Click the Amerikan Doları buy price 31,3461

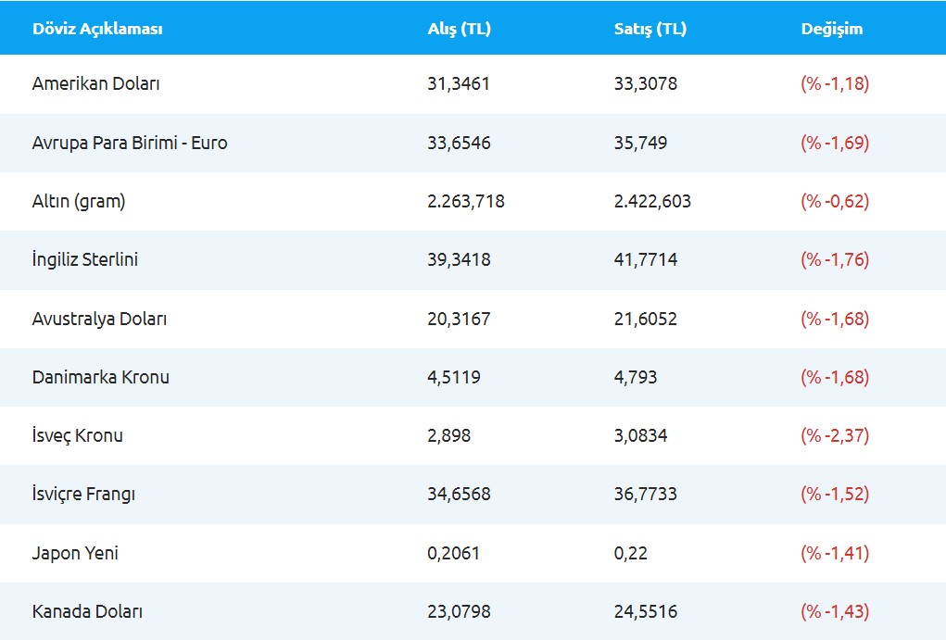(459, 84)
